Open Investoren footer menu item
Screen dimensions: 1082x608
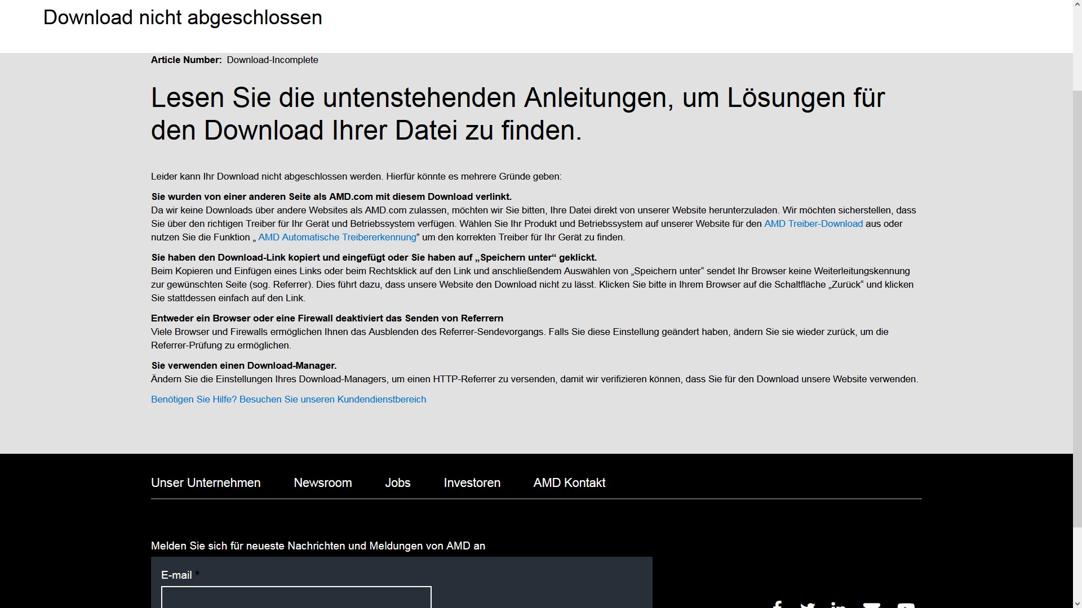coord(472,482)
